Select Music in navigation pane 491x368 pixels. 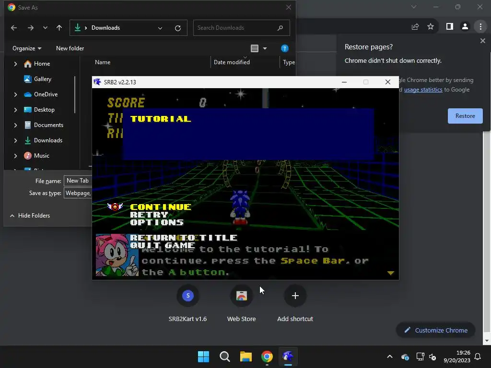pyautogui.click(x=42, y=156)
